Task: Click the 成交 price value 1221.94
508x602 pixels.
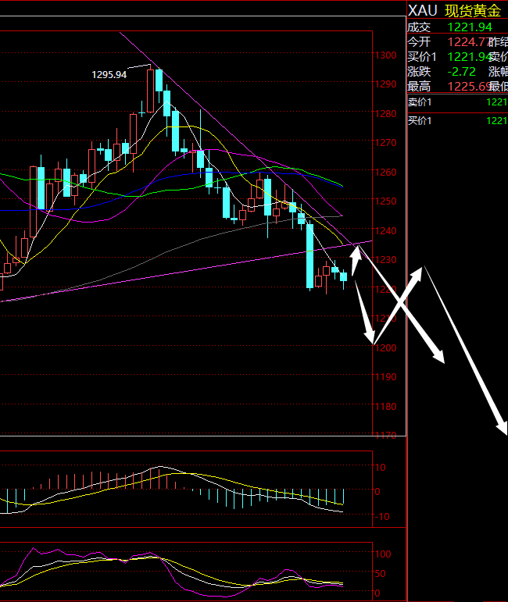Action: [x=470, y=27]
